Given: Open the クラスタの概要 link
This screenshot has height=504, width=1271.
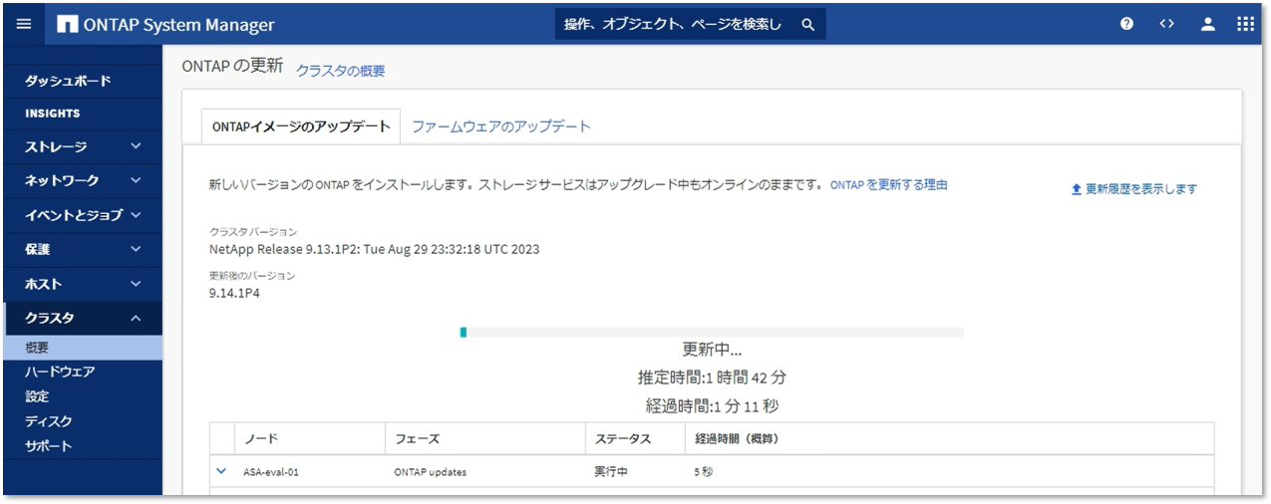Looking at the screenshot, I should tap(340, 71).
